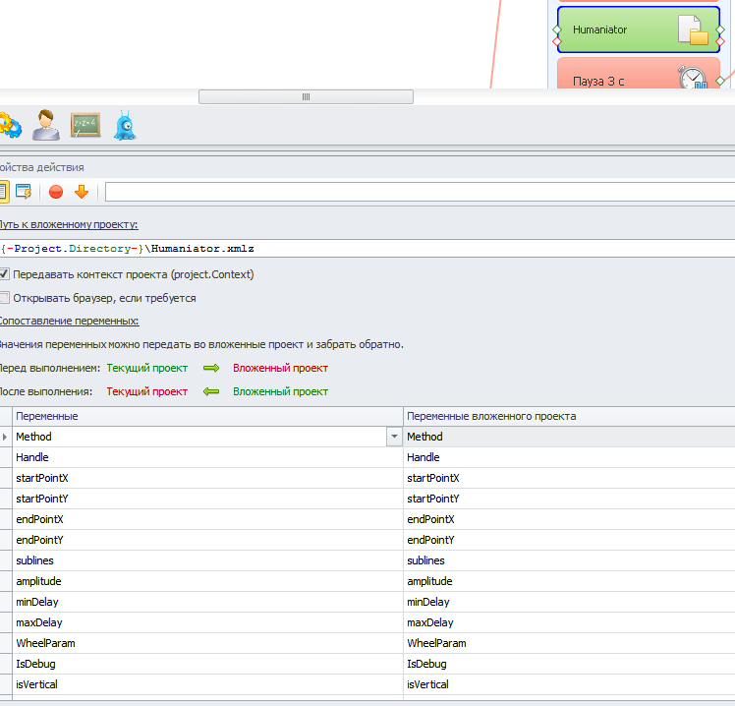Viewport: 735px width, 706px height.
Task: Click the nested project path input field
Action: pos(393,249)
